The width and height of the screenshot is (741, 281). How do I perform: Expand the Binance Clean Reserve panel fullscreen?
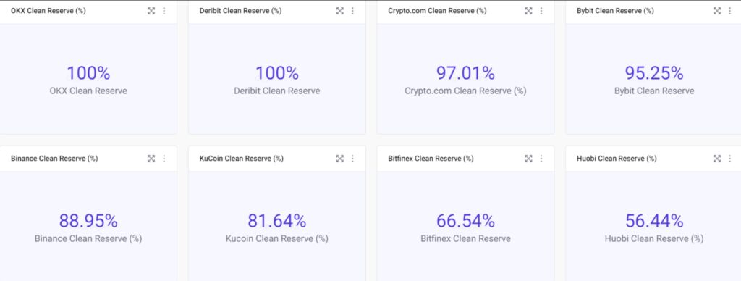(151, 159)
